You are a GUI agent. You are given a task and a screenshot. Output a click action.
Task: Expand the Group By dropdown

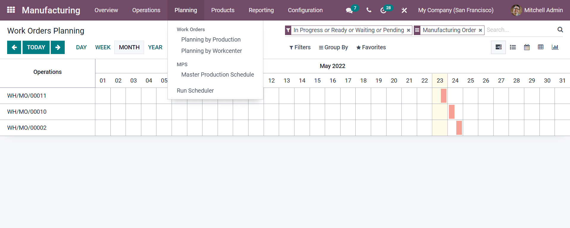coord(333,47)
